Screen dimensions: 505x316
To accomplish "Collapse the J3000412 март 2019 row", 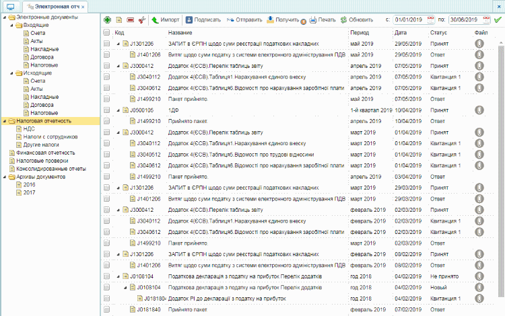I will click(119, 132).
